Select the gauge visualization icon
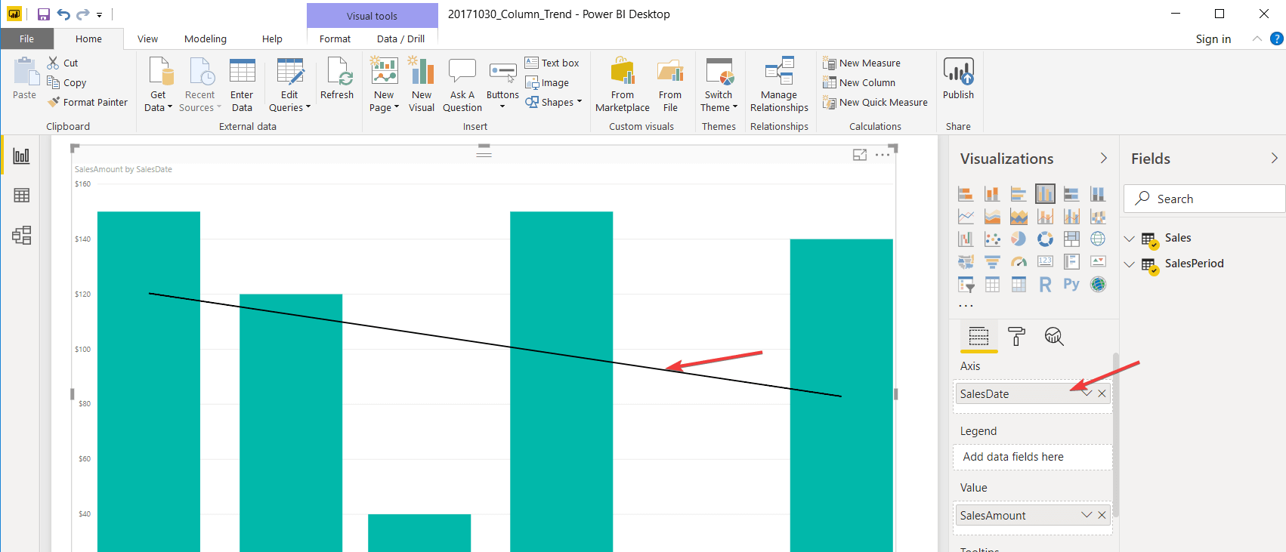The image size is (1286, 552). click(x=1019, y=262)
